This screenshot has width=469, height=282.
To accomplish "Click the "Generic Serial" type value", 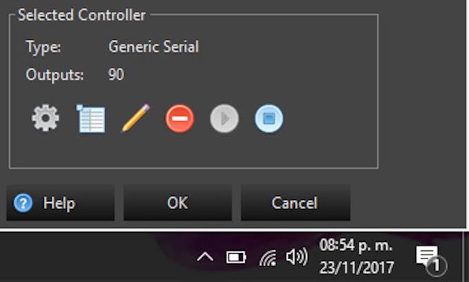I will point(153,47).
